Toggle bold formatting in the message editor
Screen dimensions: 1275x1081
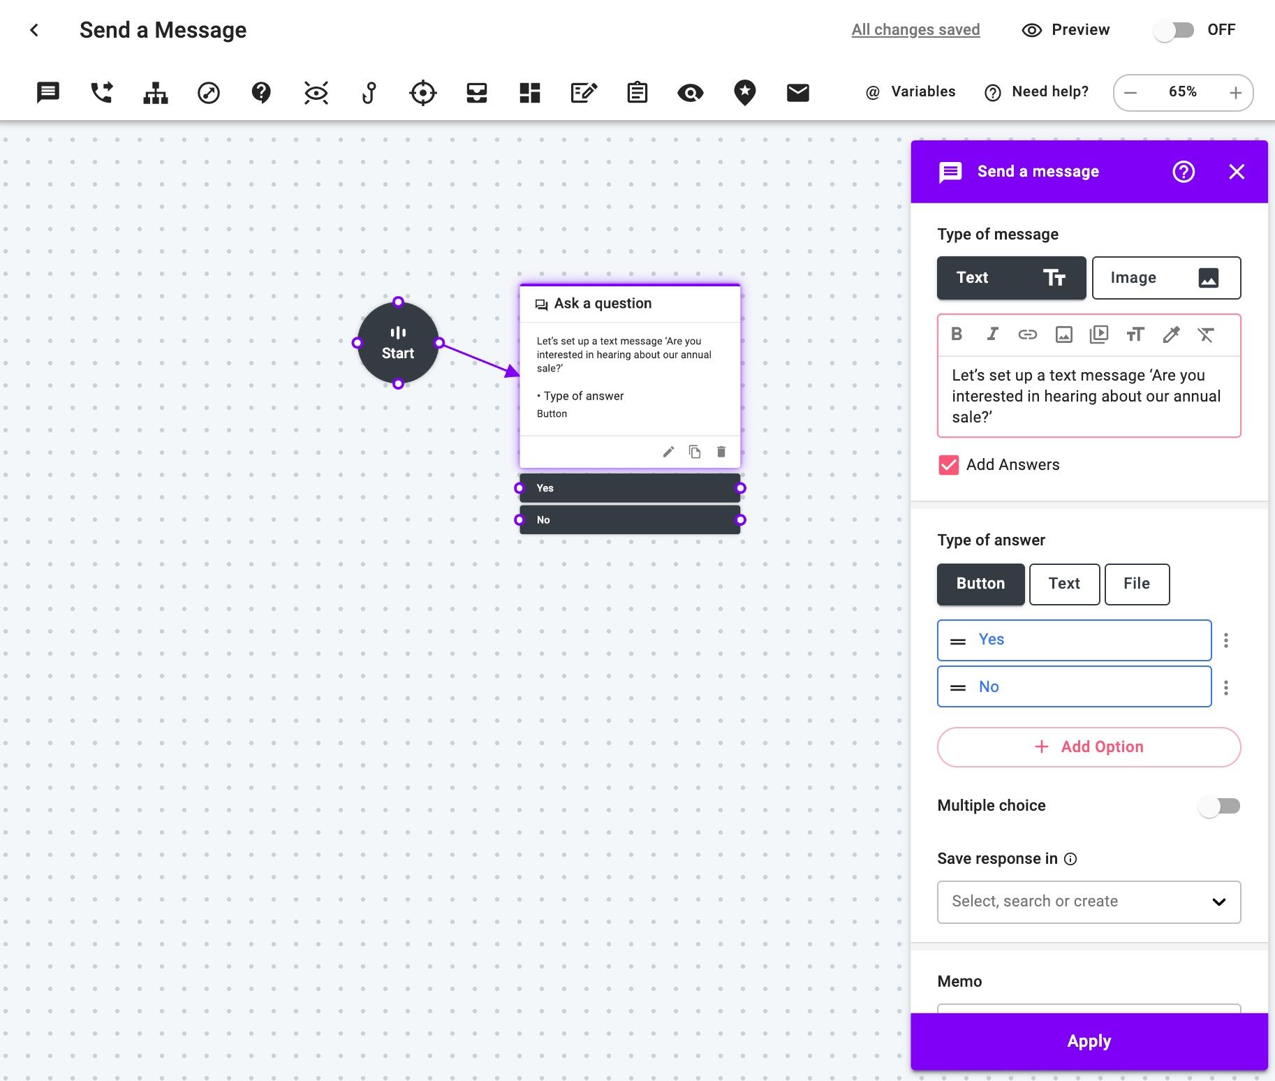click(956, 334)
